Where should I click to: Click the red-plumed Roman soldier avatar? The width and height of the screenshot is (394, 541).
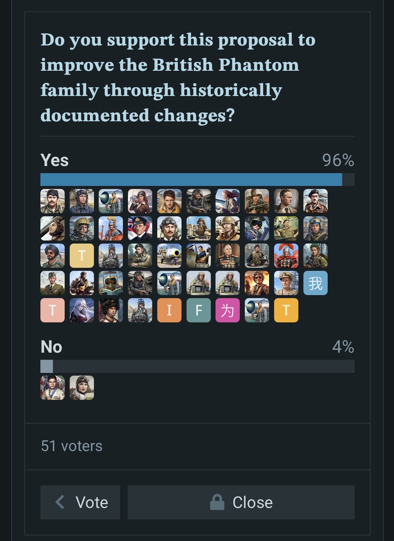point(286,256)
